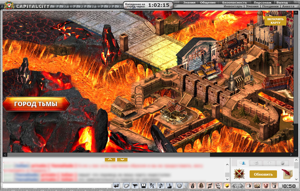Screen dimensions: 300x191
Task: Expand chat panel with up chevron
Action: 110,159
